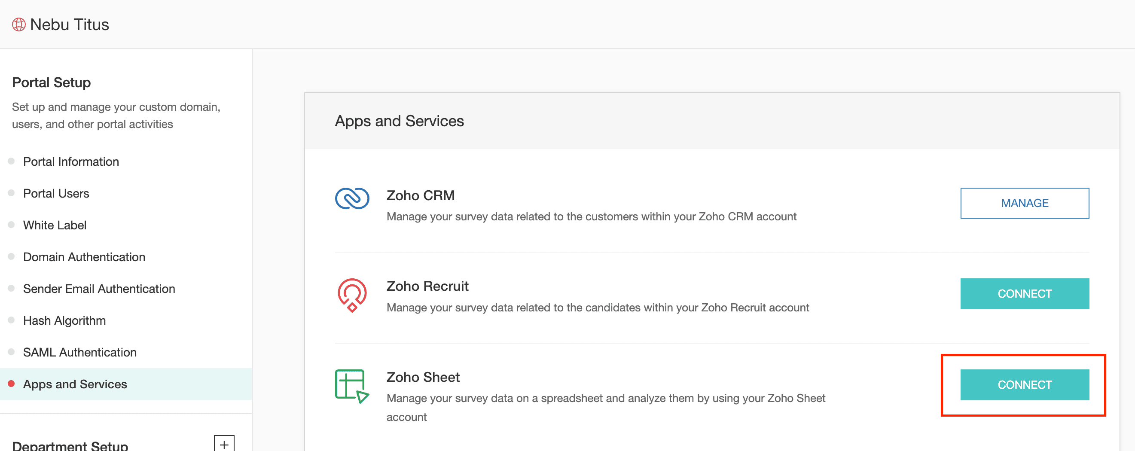Image resolution: width=1135 pixels, height=451 pixels.
Task: Open Portal Information settings
Action: (71, 162)
